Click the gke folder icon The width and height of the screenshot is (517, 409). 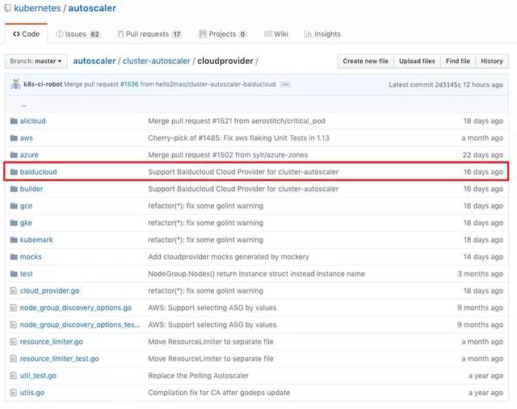click(x=14, y=223)
